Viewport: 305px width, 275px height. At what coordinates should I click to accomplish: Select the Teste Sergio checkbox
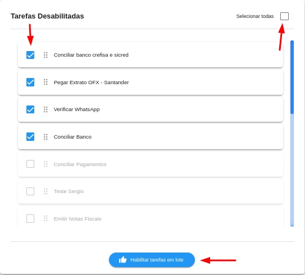(30, 191)
